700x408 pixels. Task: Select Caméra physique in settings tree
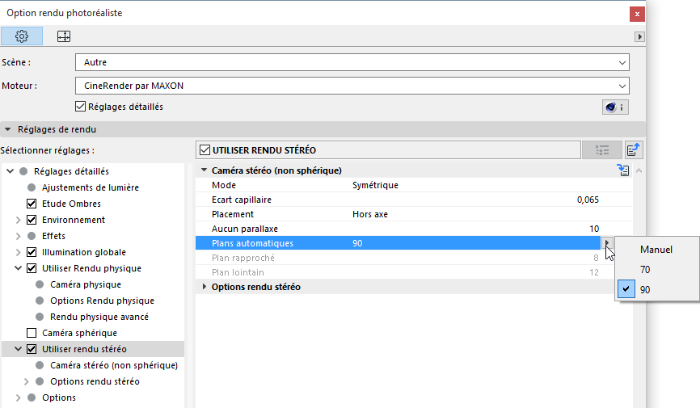coord(86,284)
